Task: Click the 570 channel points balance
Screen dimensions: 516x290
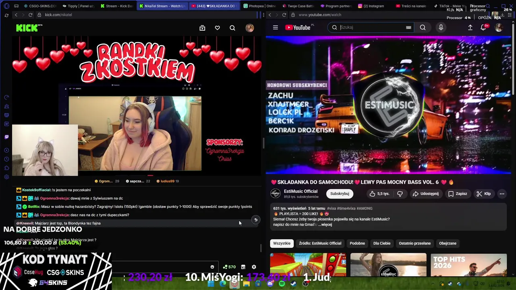Action: [230, 267]
